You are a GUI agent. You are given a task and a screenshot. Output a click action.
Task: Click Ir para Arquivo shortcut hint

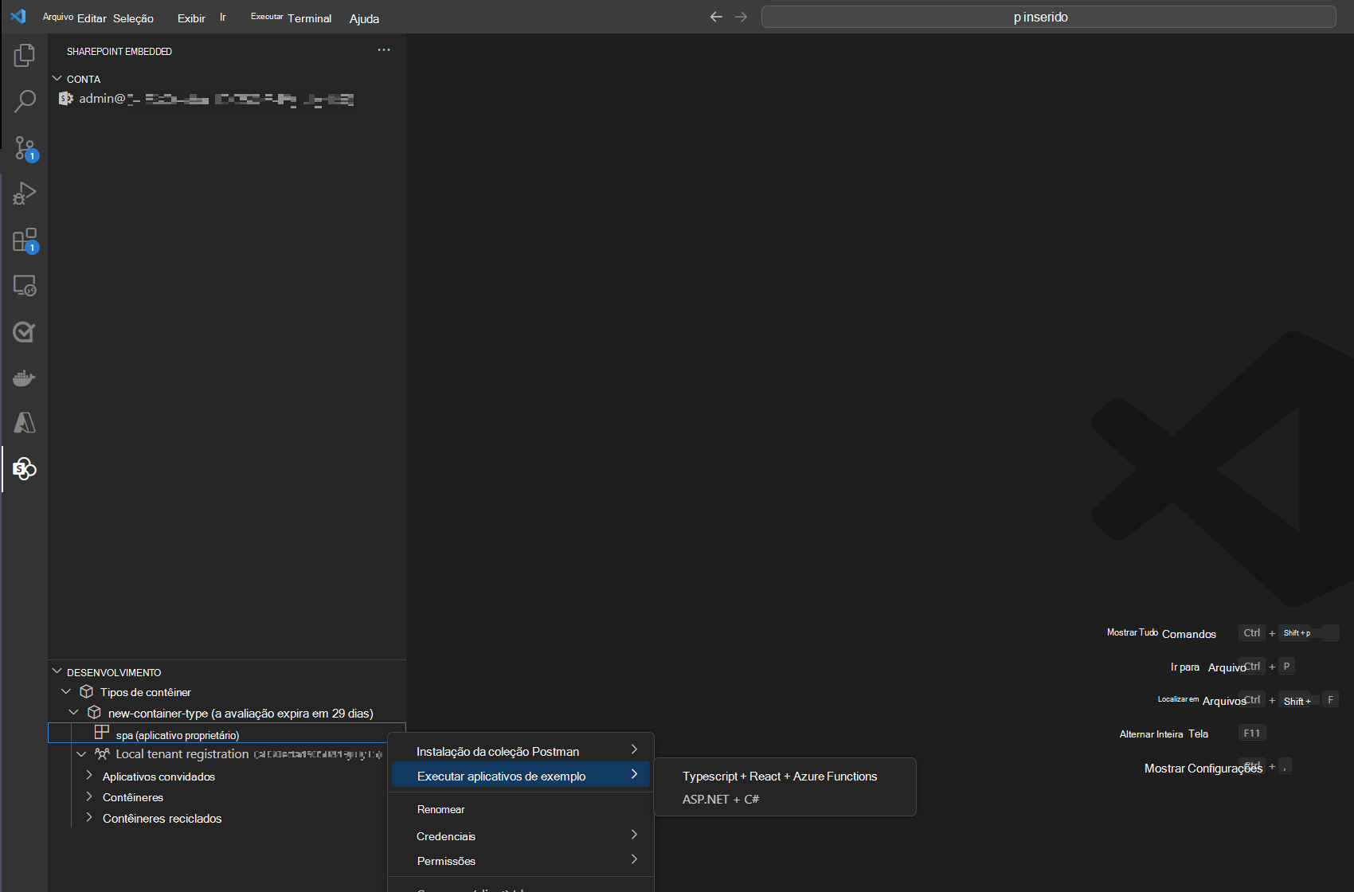(x=1207, y=667)
